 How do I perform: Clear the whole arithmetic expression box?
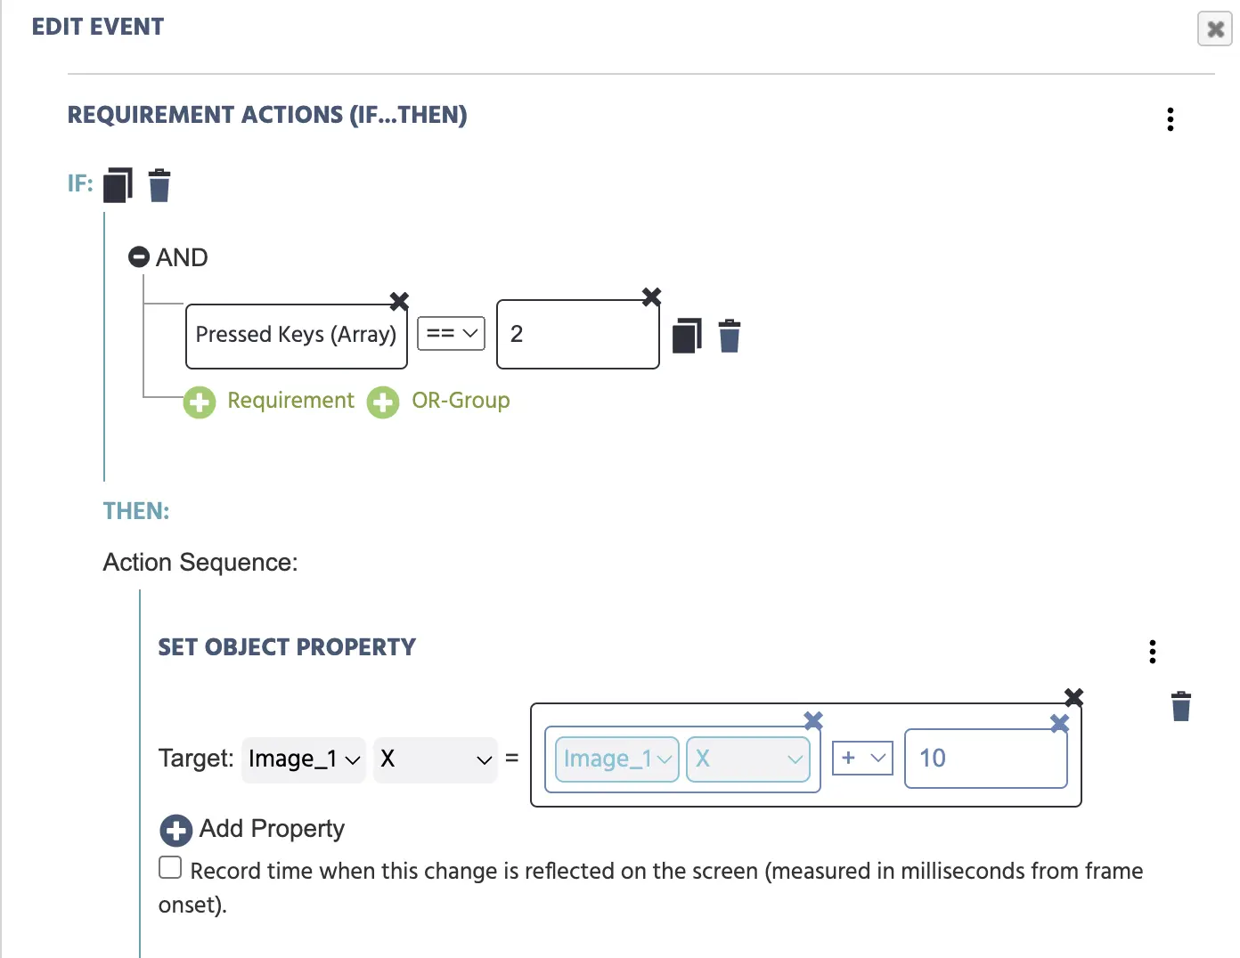point(1074,697)
